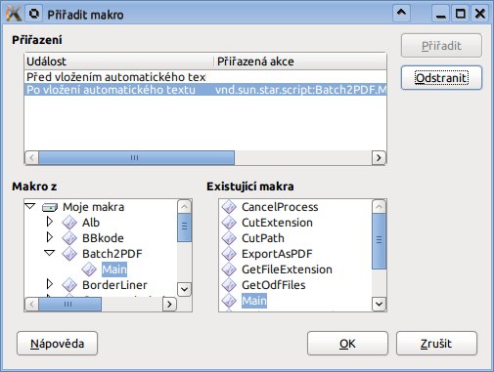Click the X11 application icon in title bar
This screenshot has height=372, width=494.
[x=14, y=14]
